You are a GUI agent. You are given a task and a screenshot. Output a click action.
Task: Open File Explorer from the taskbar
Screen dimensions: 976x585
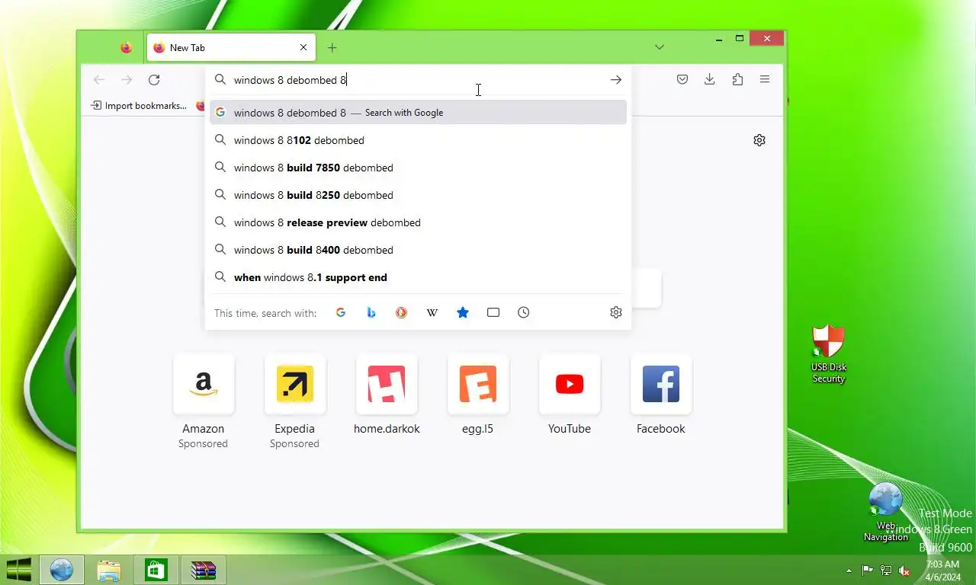[109, 570]
